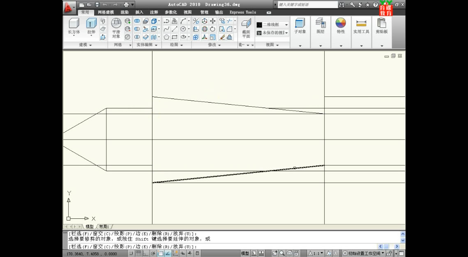The width and height of the screenshot is (468, 257).
Task: Click the Fillet tool icon
Action: pyautogui.click(x=230, y=29)
